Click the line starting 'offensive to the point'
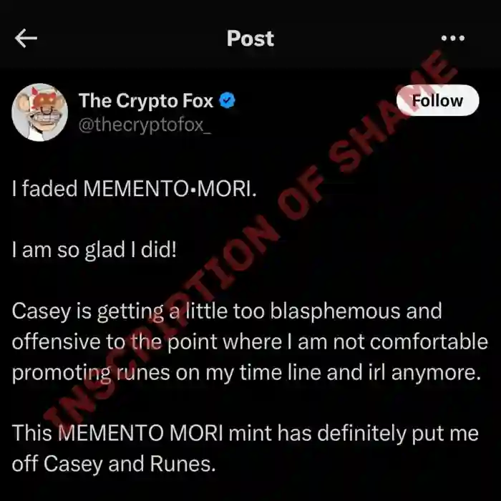This screenshot has width=501, height=501. coord(250,342)
